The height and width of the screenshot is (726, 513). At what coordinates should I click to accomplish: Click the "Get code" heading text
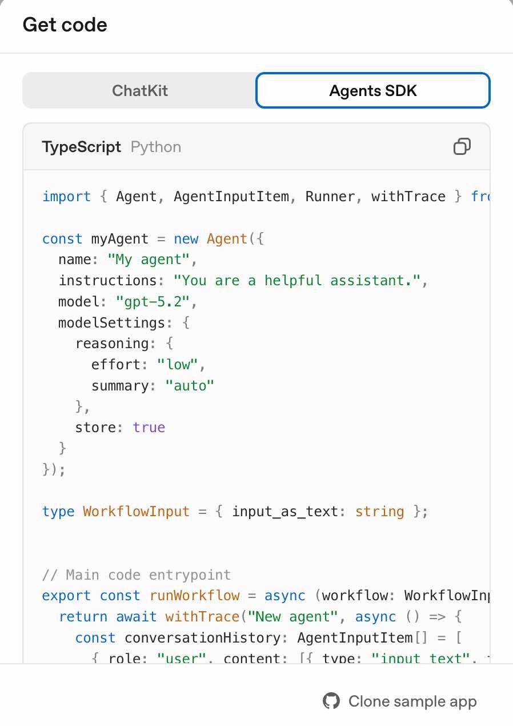pos(65,25)
